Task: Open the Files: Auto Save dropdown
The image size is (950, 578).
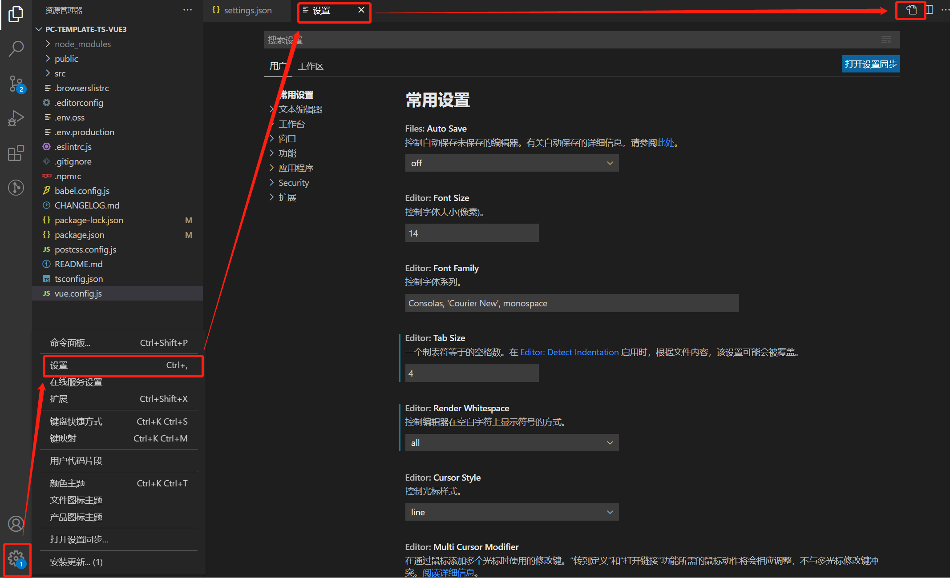Action: pyautogui.click(x=511, y=163)
